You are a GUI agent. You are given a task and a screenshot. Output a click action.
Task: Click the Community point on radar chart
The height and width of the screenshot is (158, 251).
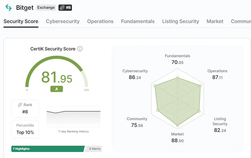tap(158, 110)
